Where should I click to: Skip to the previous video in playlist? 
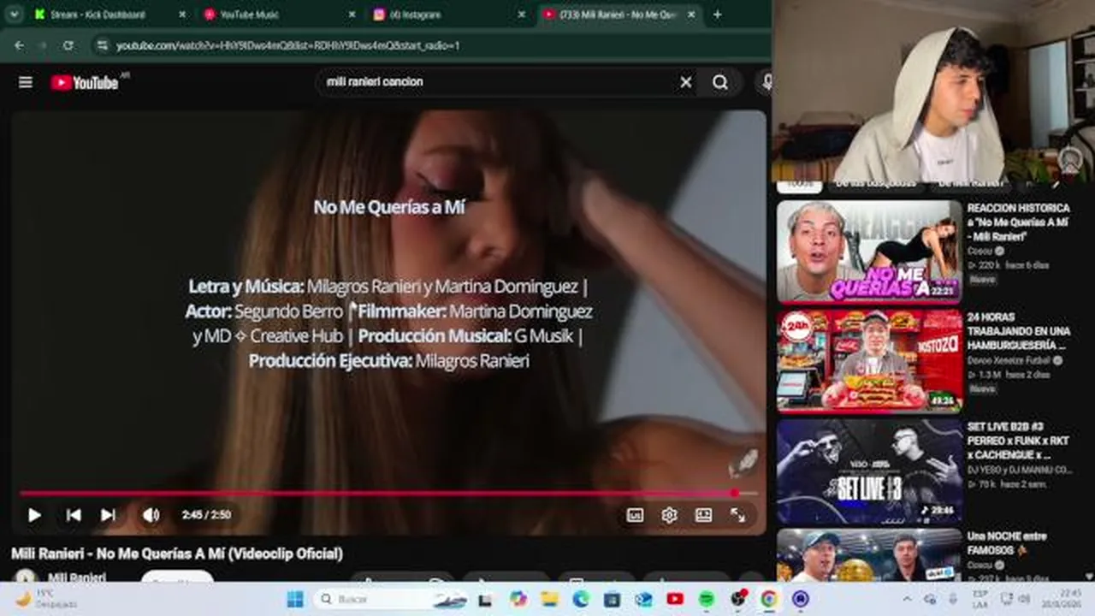point(74,515)
